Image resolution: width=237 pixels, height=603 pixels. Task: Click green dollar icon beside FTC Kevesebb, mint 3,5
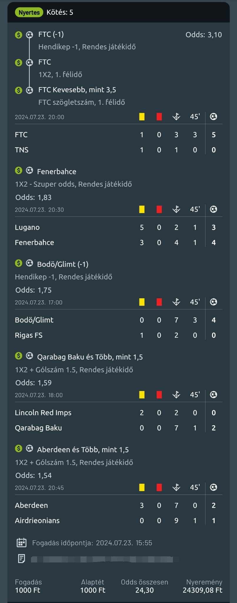[19, 90]
